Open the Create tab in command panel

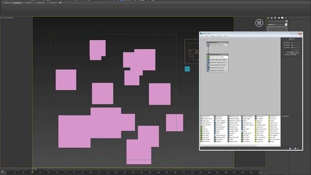pyautogui.click(x=268, y=18)
